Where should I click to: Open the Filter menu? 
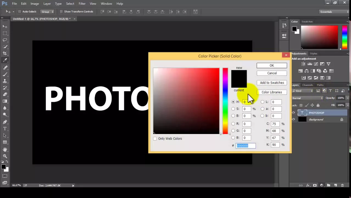[x=82, y=4]
